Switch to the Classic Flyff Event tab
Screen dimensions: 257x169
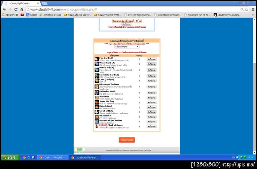pos(21,3)
